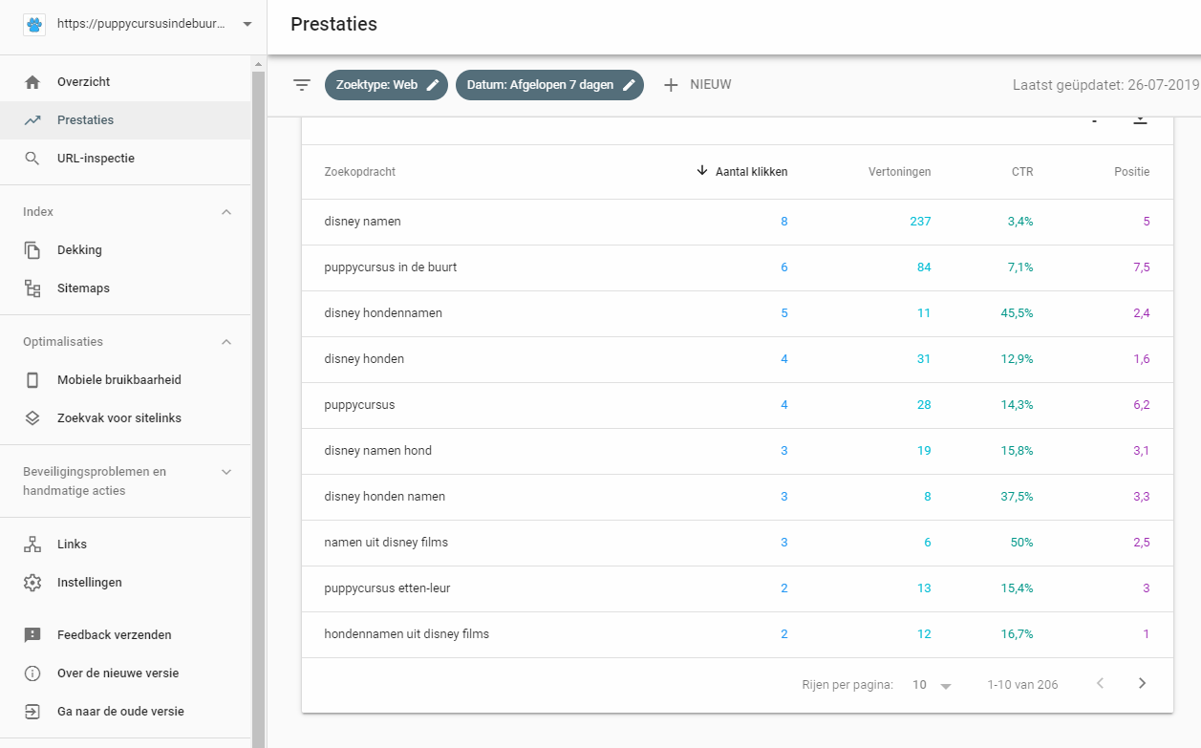
Task: Click the 84 Vertoningen value
Action: (924, 267)
